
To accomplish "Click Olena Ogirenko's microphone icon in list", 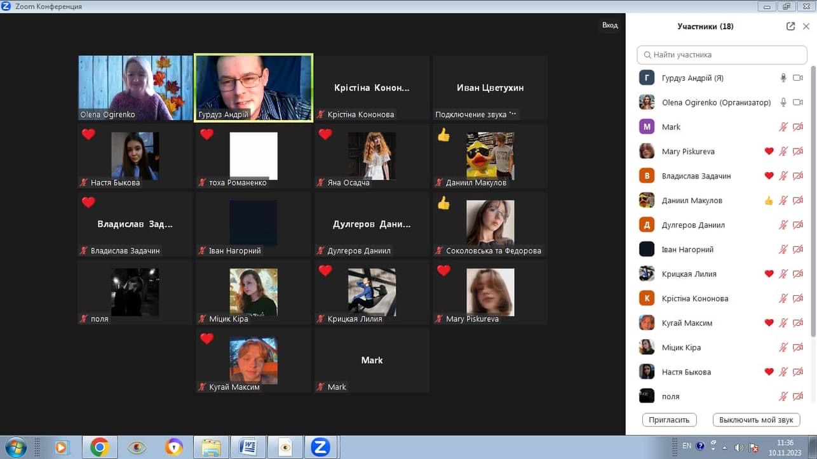I will tap(783, 102).
